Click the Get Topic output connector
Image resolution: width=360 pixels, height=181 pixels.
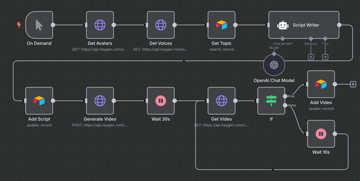pyautogui.click(x=235, y=25)
